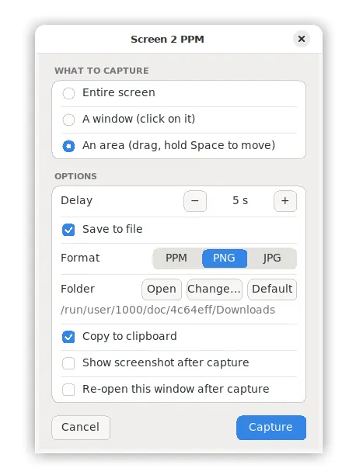The width and height of the screenshot is (356, 475).
Task: Reset folder with the Default button
Action: click(272, 290)
